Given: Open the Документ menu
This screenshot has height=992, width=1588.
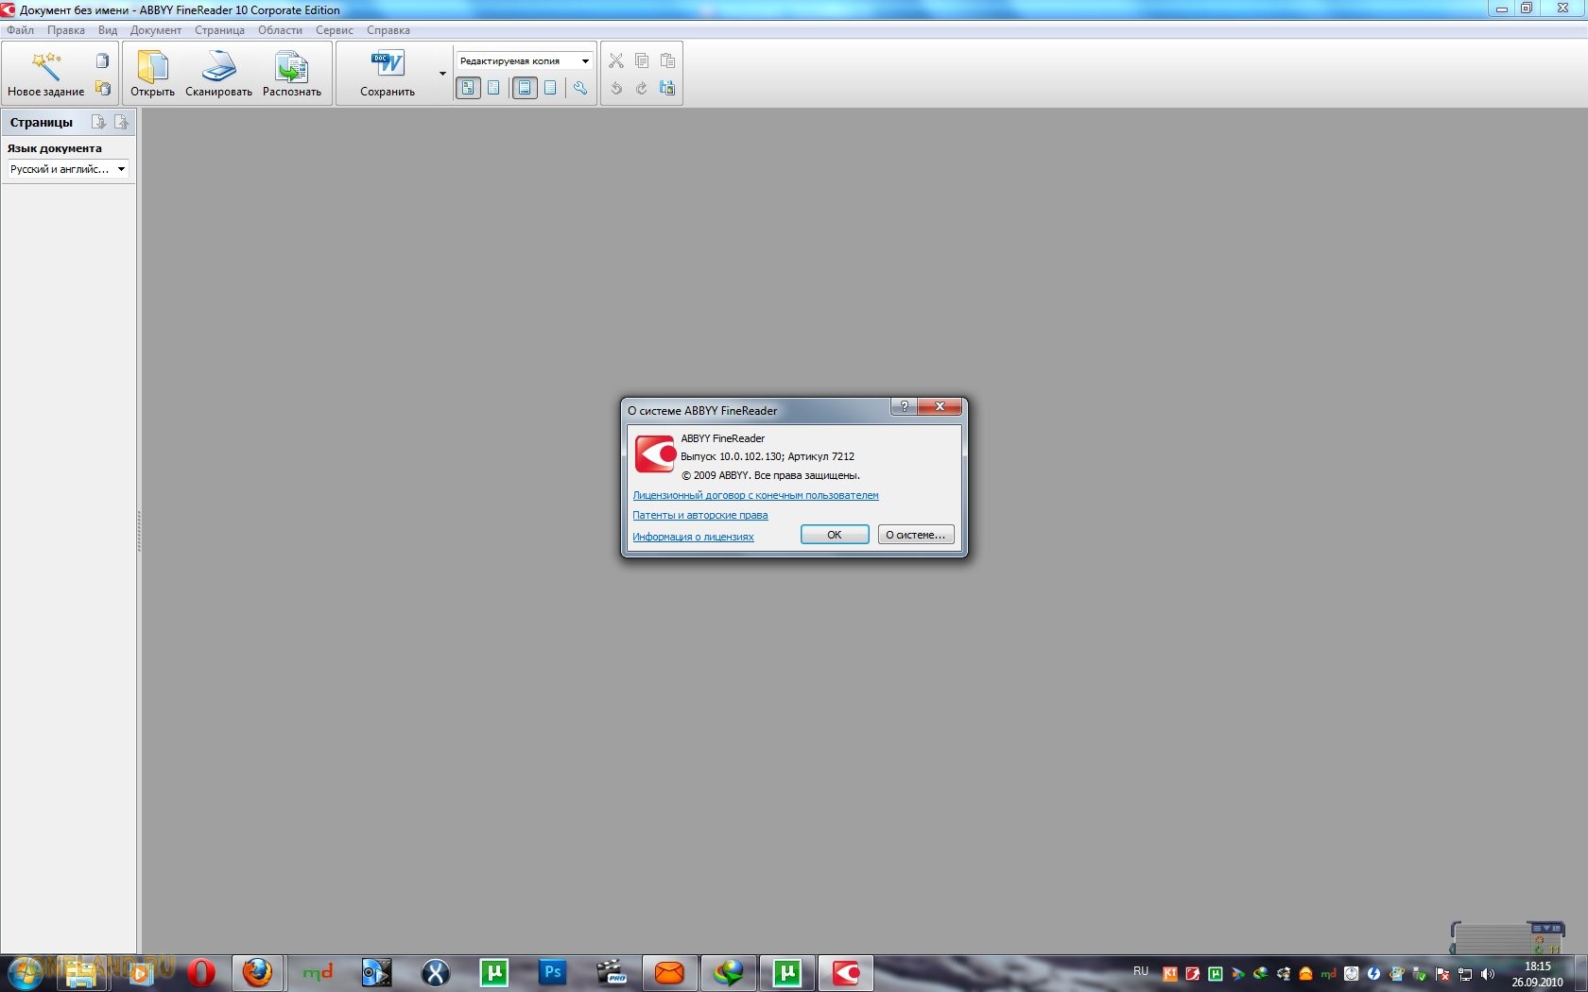Looking at the screenshot, I should pos(156,30).
